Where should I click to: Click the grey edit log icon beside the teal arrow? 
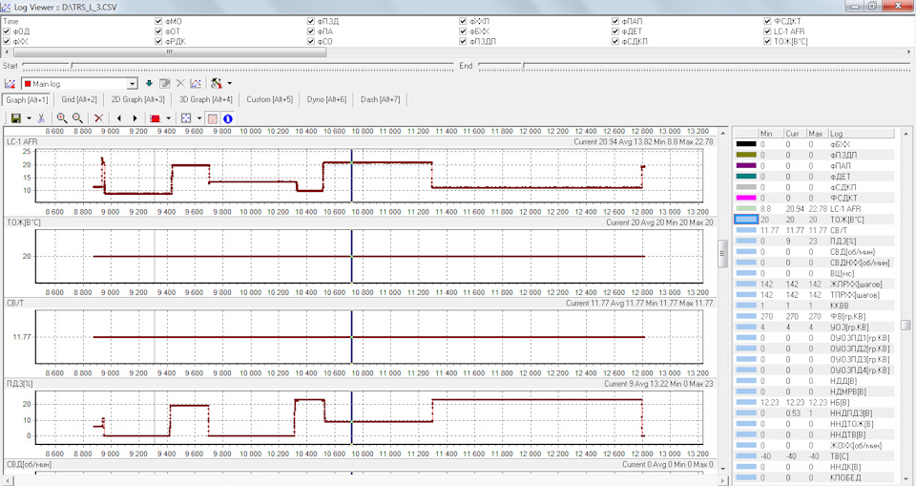point(165,84)
